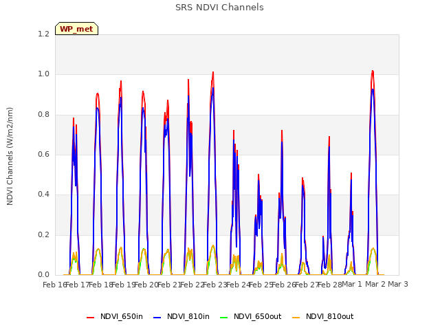This screenshot has width=440, height=330.
Task: Click the Mar 2 peak data point
Action: (x=373, y=71)
